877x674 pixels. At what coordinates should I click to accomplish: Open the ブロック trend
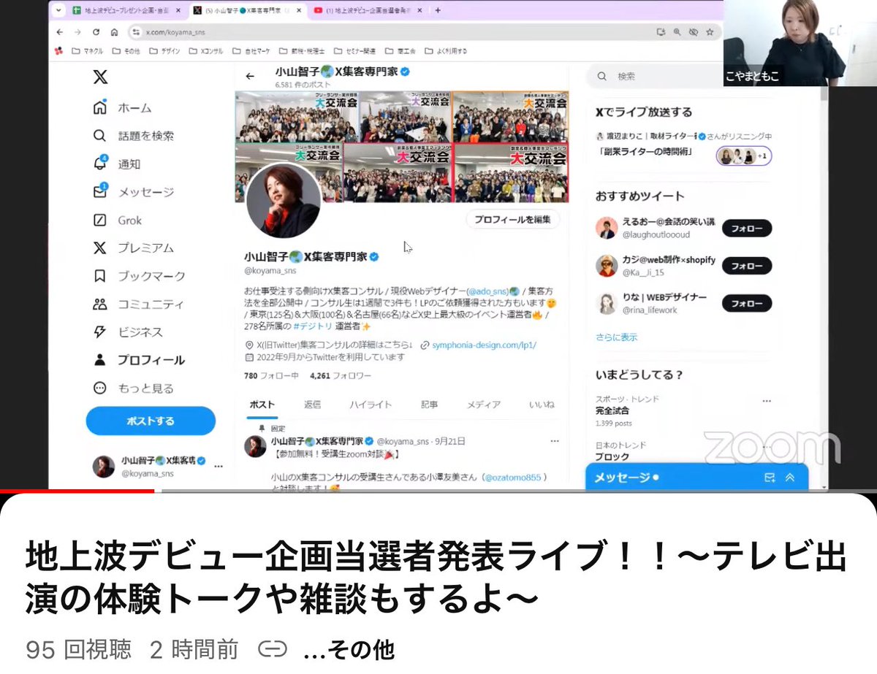pyautogui.click(x=612, y=457)
